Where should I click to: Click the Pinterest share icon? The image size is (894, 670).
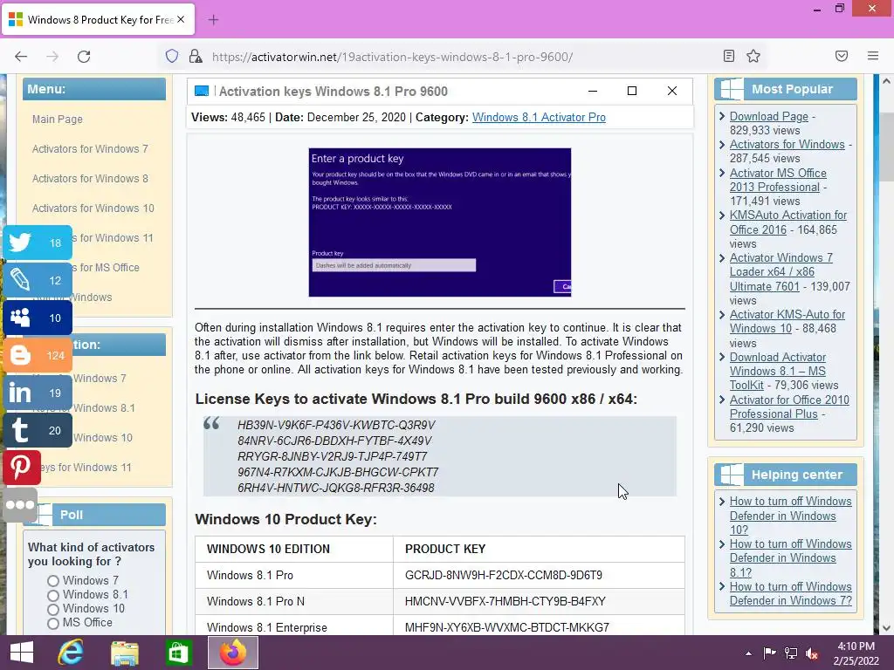point(22,468)
